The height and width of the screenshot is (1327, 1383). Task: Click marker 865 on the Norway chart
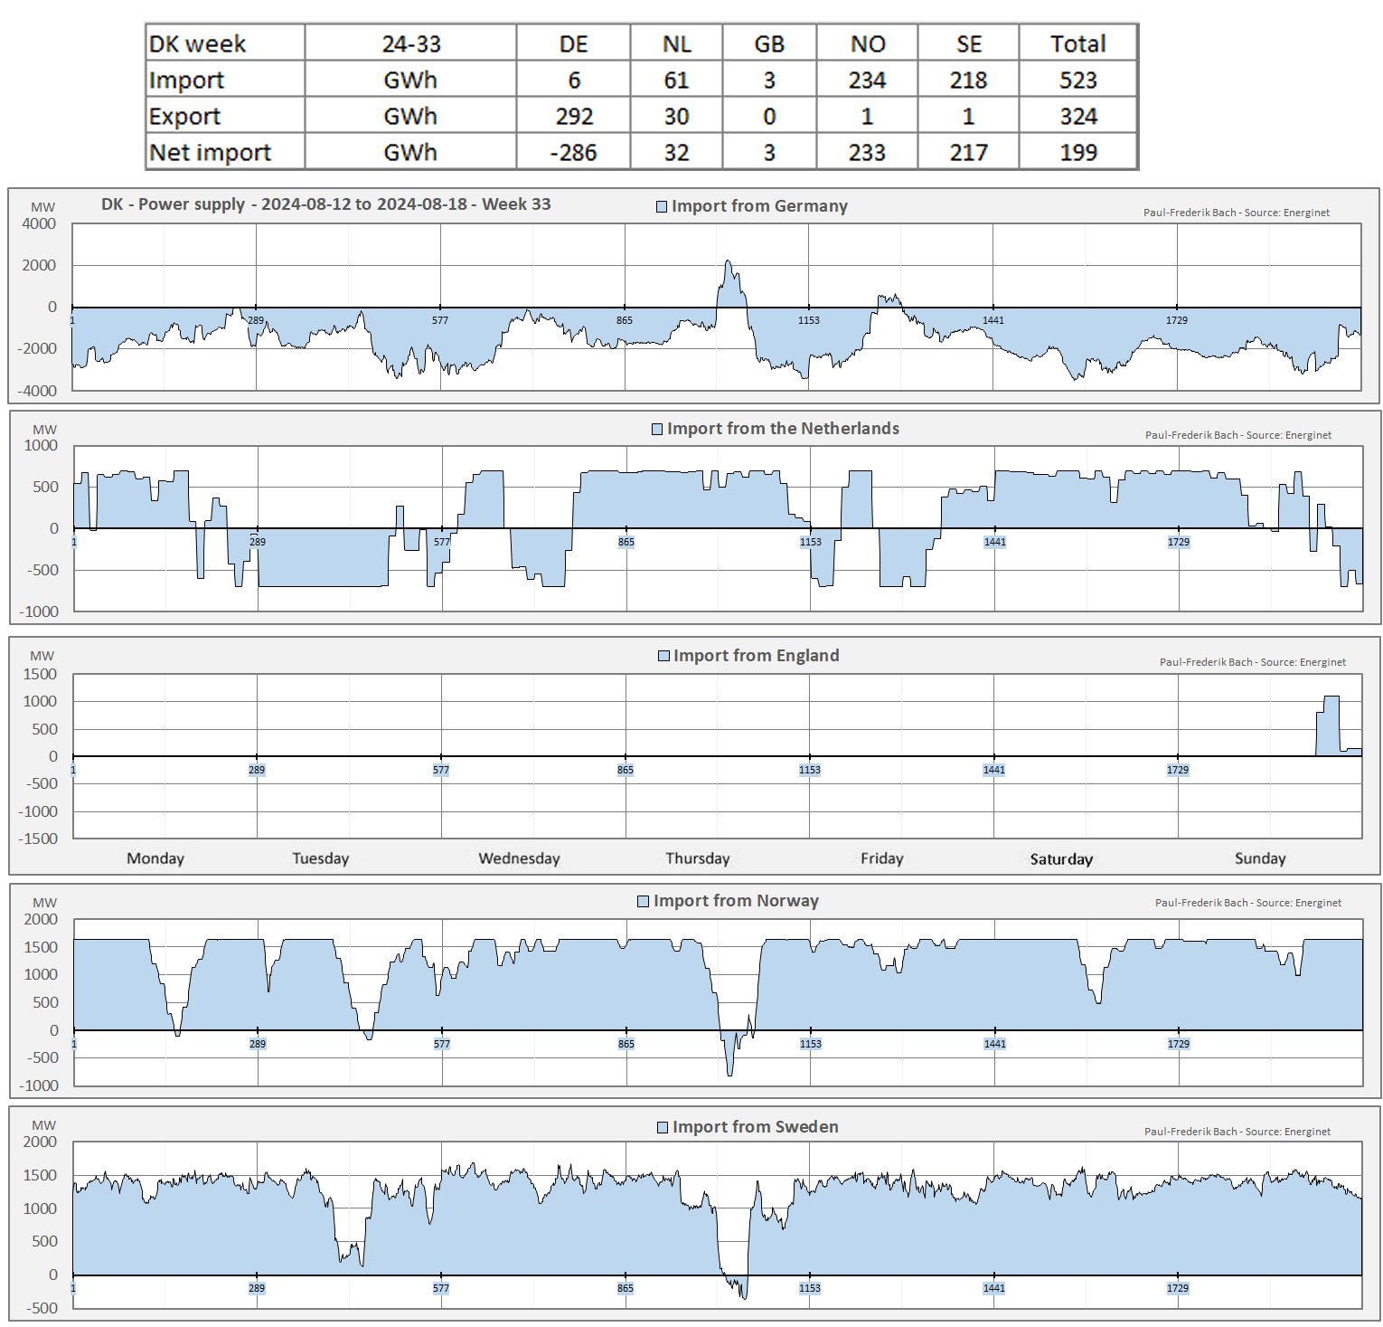pyautogui.click(x=626, y=1044)
